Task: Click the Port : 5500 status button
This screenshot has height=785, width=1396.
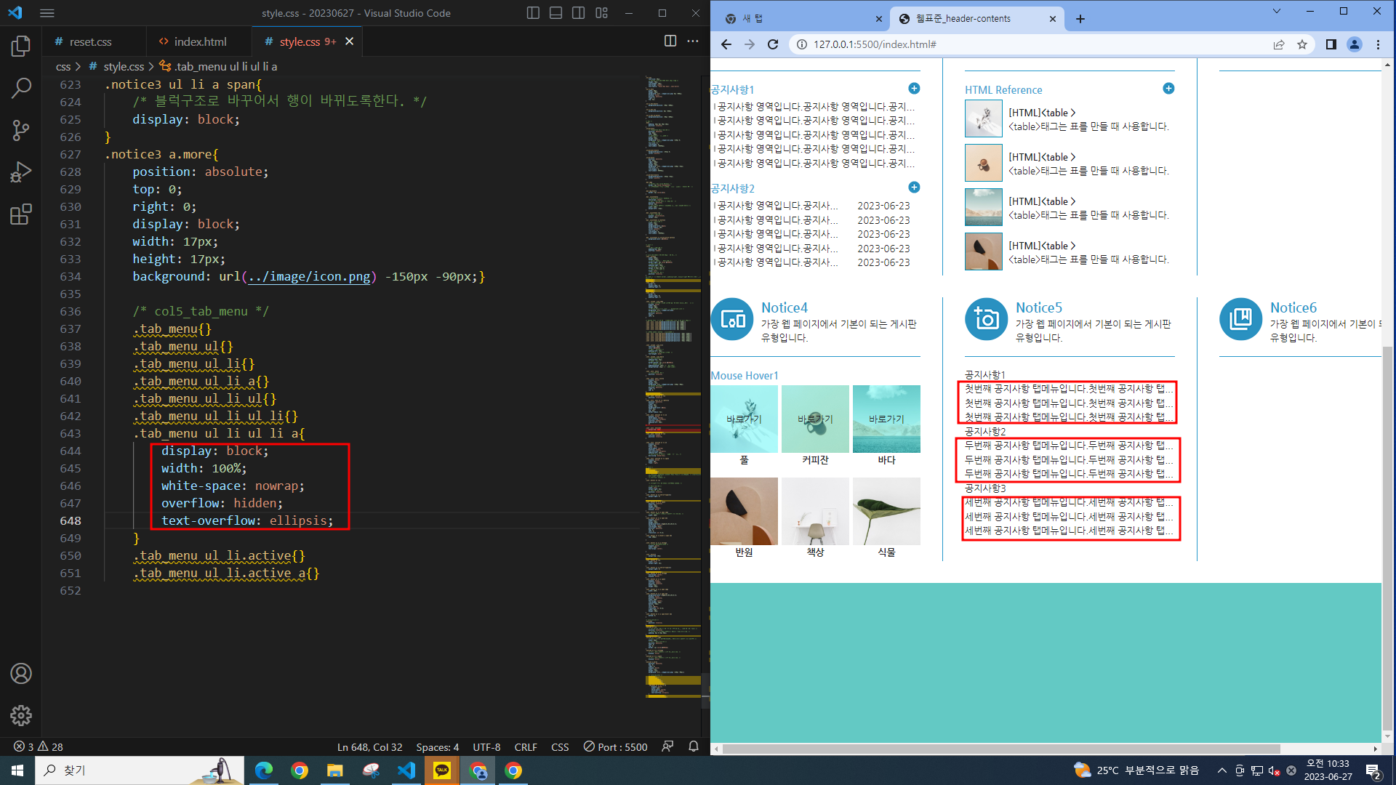Action: [615, 746]
